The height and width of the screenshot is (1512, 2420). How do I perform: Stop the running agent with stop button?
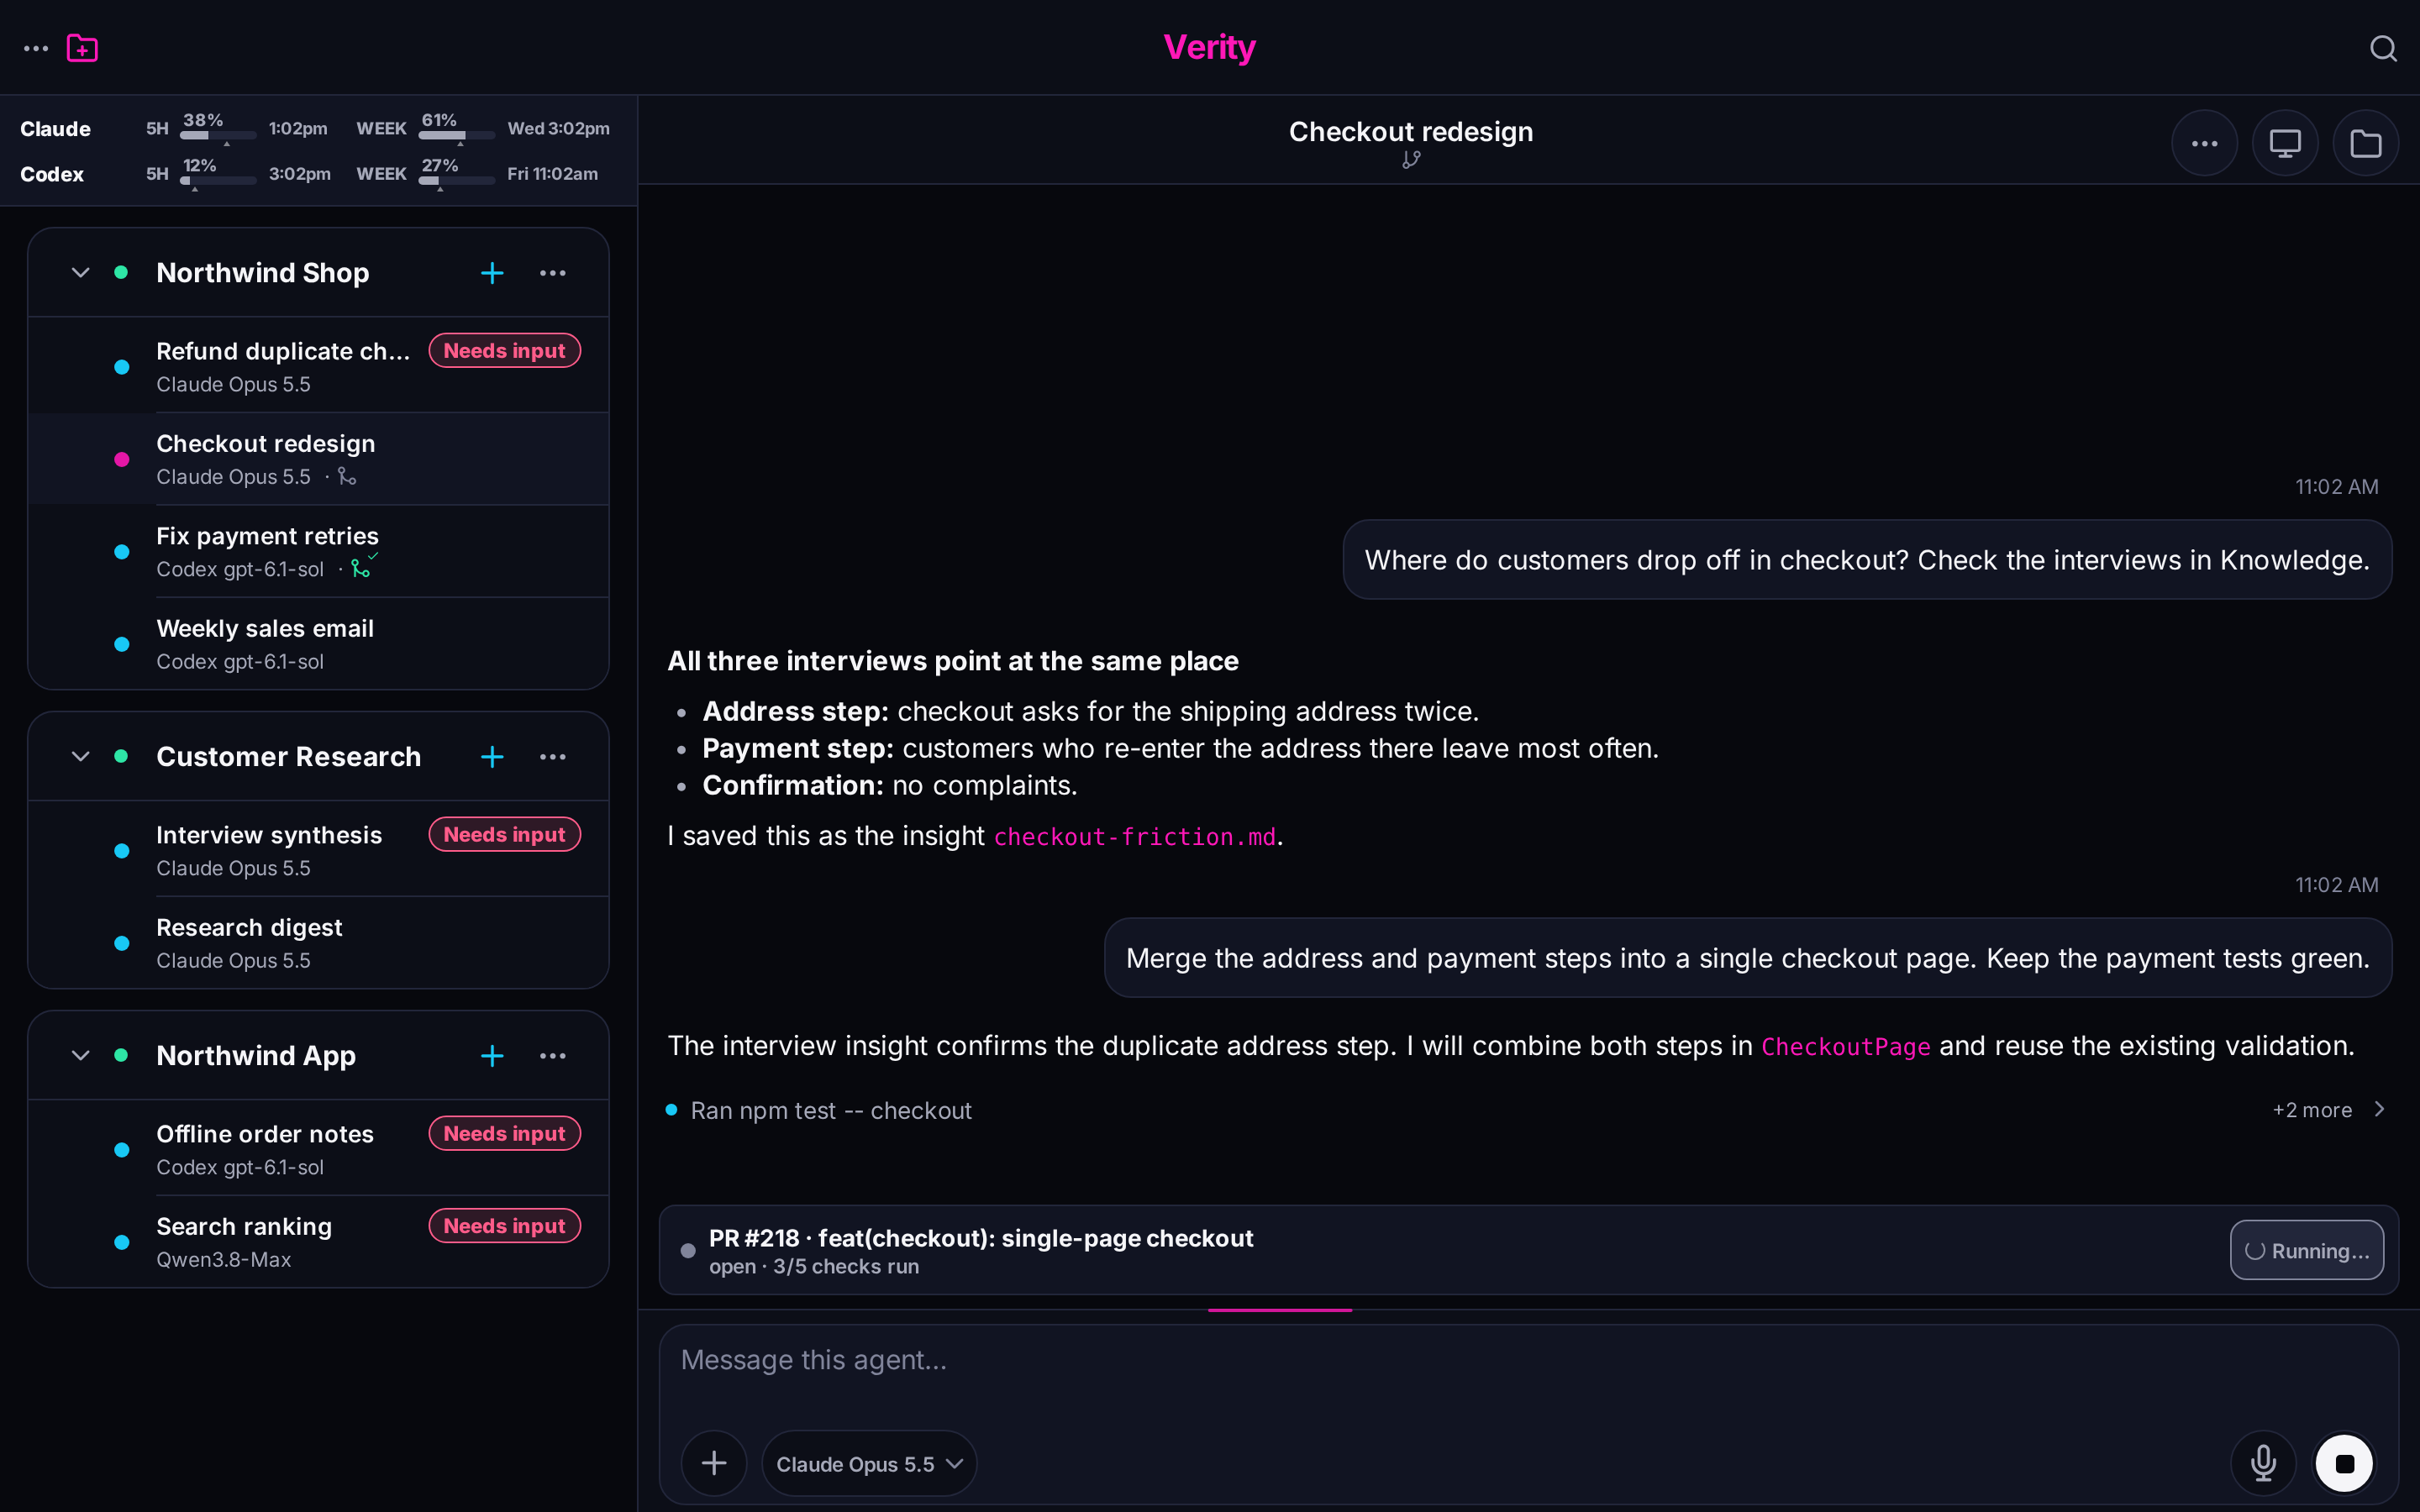click(x=2344, y=1463)
